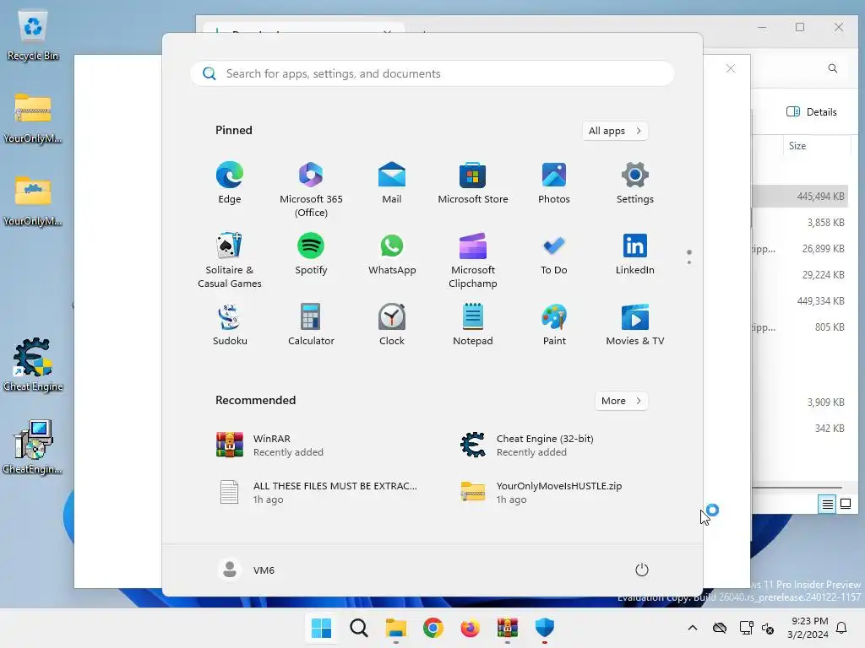Open Edge from pinned apps
The height and width of the screenshot is (648, 865).
(230, 183)
